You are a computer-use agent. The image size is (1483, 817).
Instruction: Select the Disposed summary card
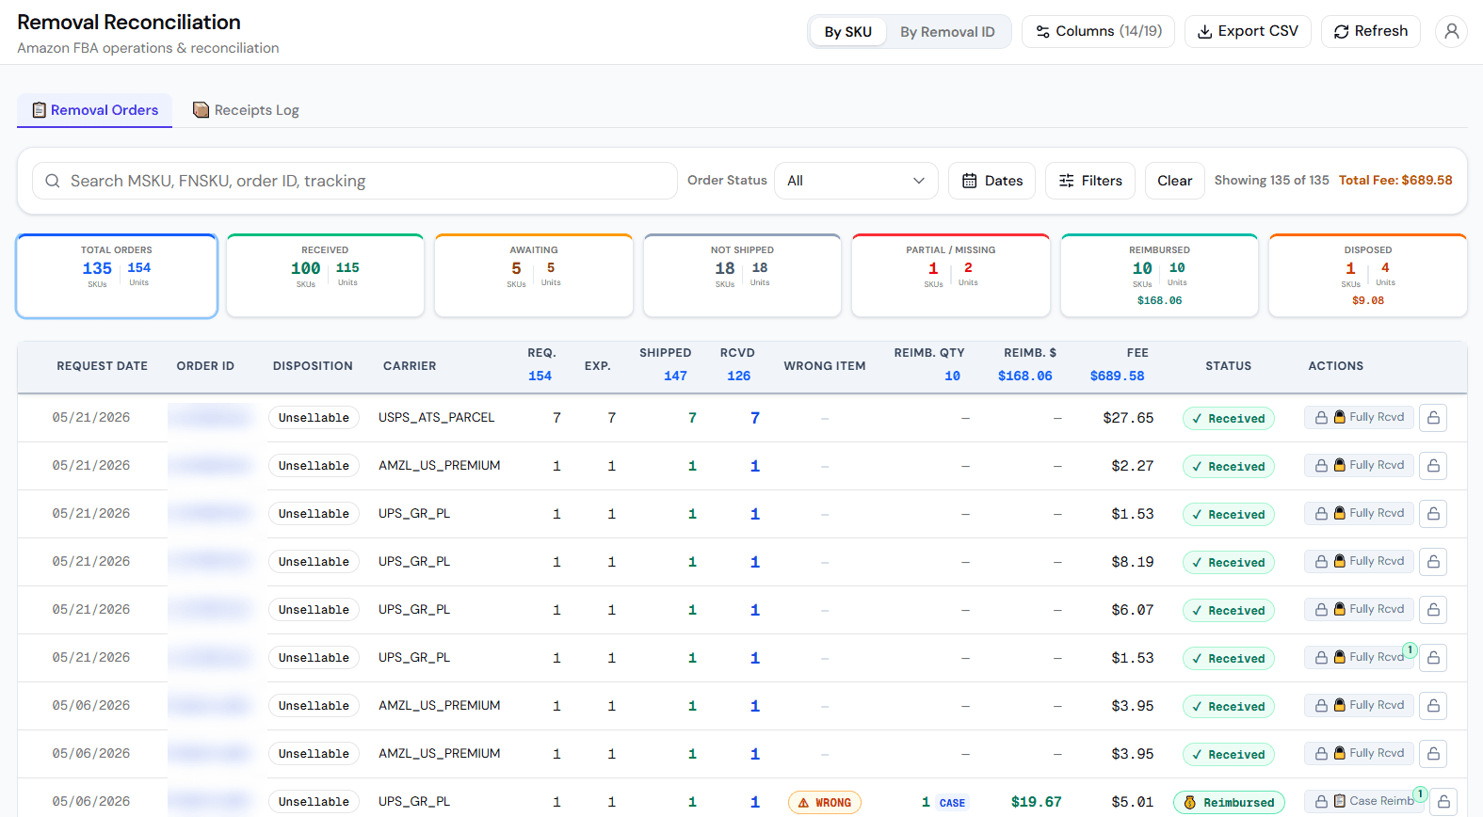[1368, 276]
